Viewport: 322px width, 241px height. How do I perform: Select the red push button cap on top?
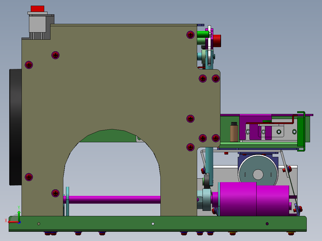pos(37,9)
